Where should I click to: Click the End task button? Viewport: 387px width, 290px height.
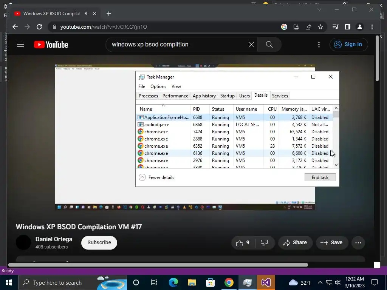320,177
